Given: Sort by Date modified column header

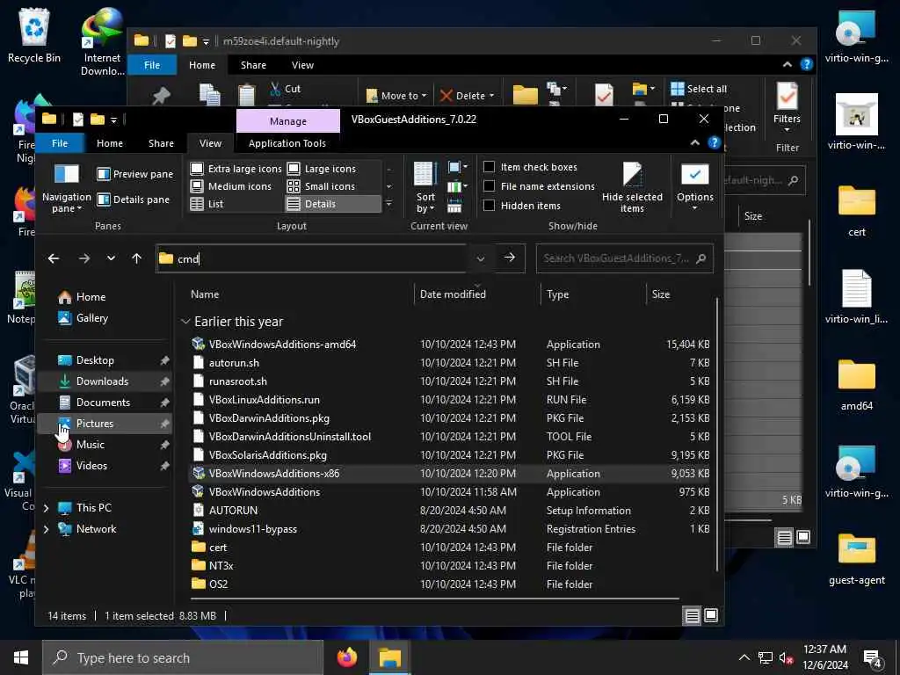Looking at the screenshot, I should [x=453, y=294].
